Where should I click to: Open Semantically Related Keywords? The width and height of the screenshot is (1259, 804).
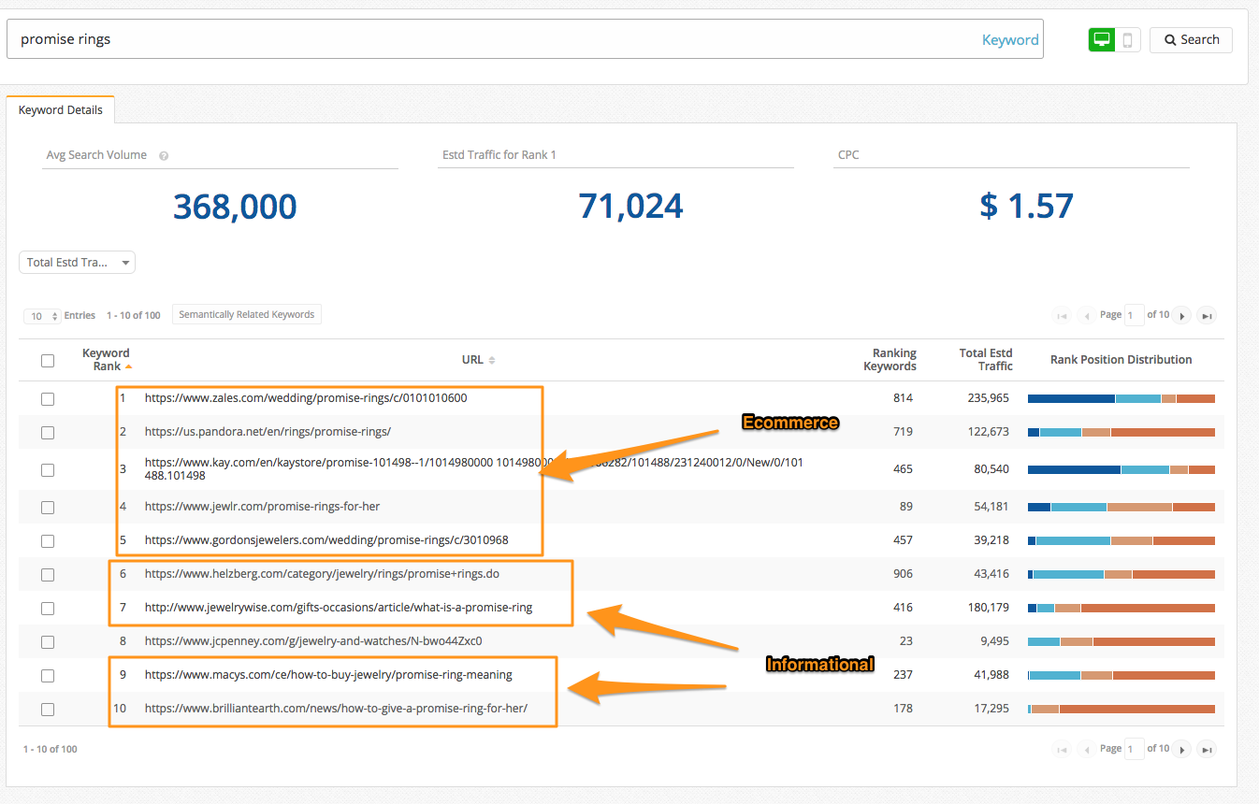(247, 315)
